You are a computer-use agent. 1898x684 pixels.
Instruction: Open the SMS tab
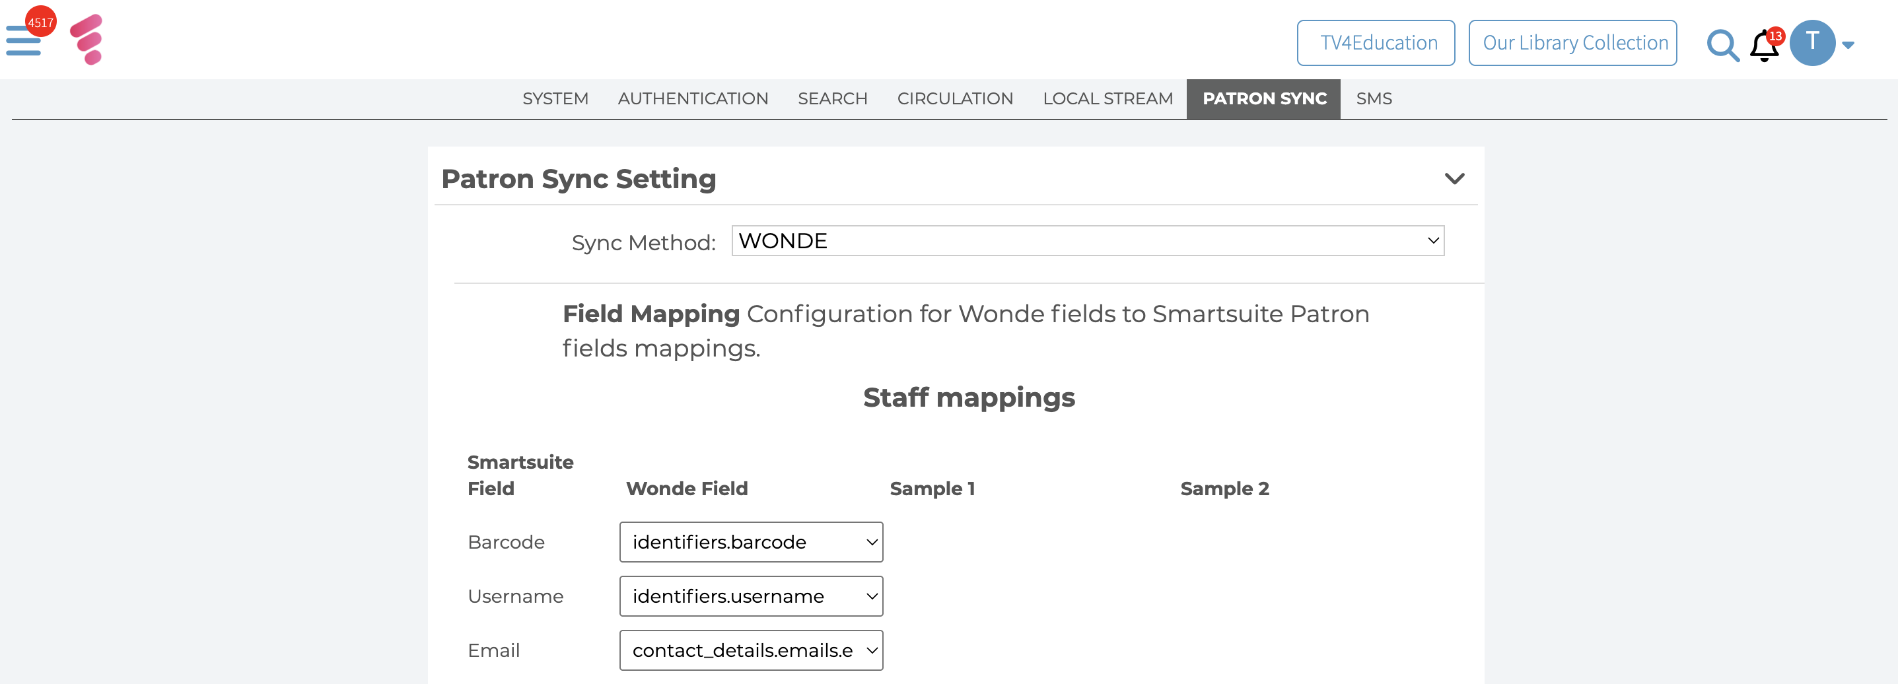point(1374,98)
